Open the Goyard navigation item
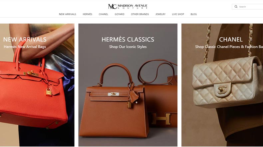Screen dimensions: 263x147 [x=120, y=14]
